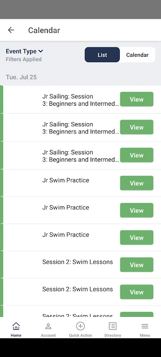View the second Jr Sailing Session 3
This screenshot has height=357, width=161.
tap(136, 127)
